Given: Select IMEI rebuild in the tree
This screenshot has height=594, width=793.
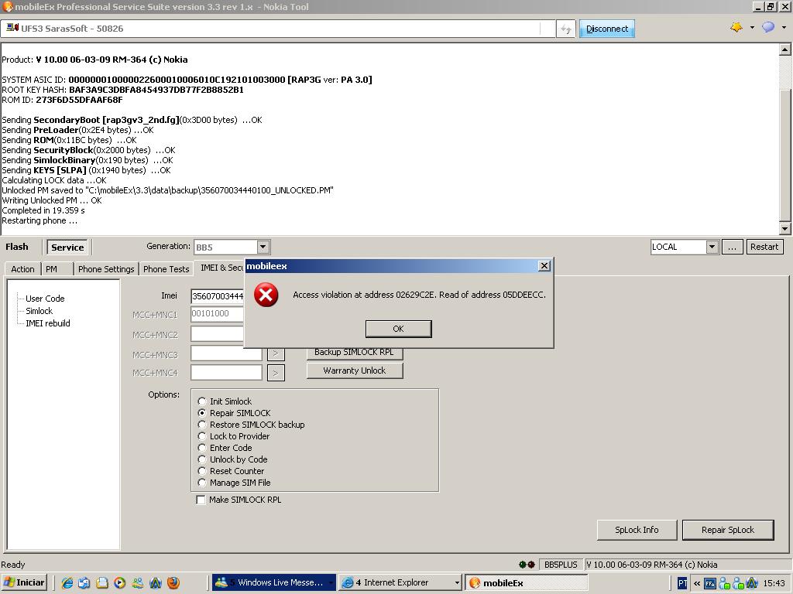Looking at the screenshot, I should pos(48,323).
